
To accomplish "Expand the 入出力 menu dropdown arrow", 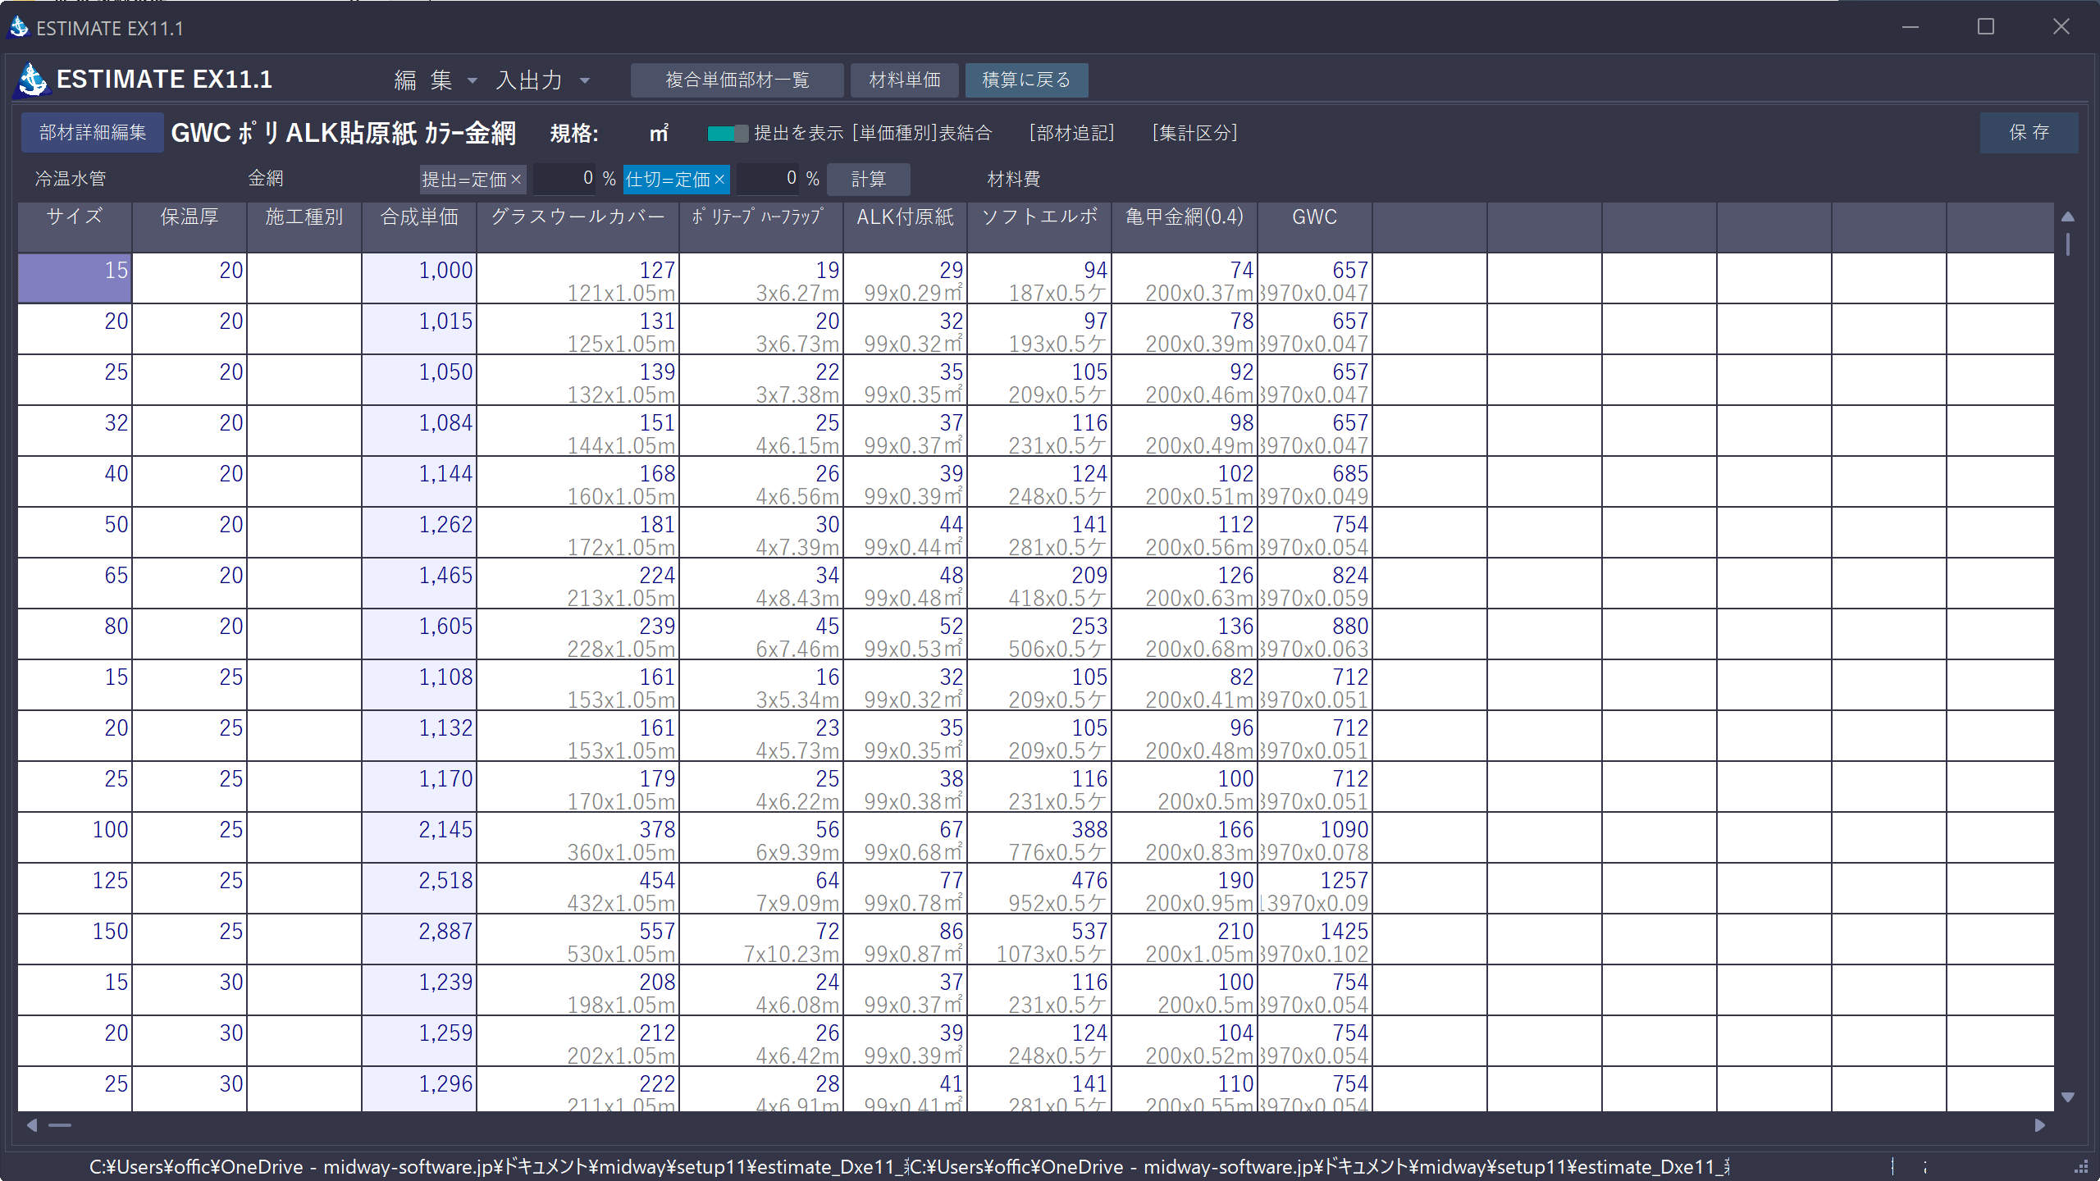I will (x=585, y=80).
